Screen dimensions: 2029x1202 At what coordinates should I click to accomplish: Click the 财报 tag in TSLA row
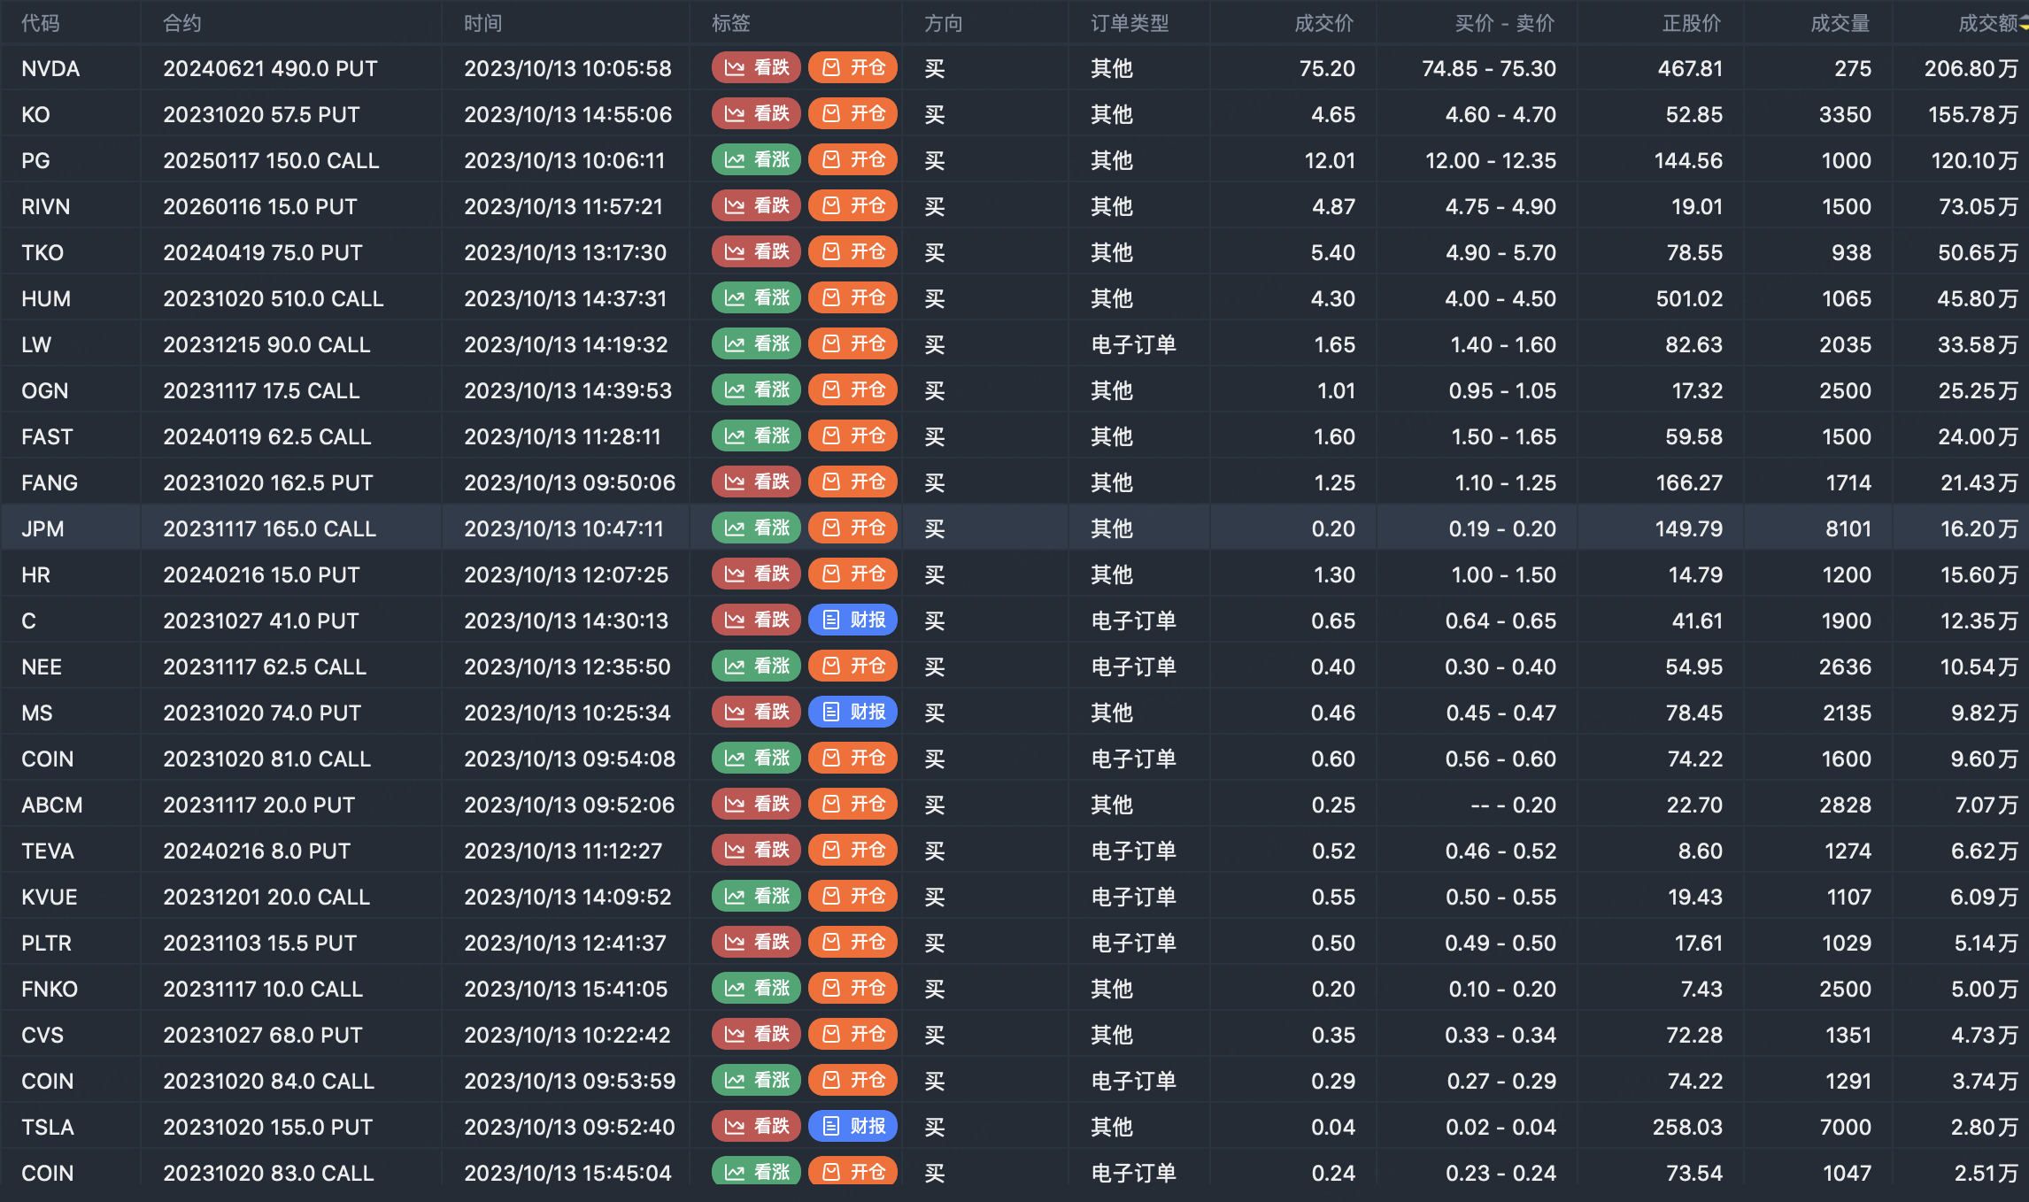click(x=853, y=1126)
